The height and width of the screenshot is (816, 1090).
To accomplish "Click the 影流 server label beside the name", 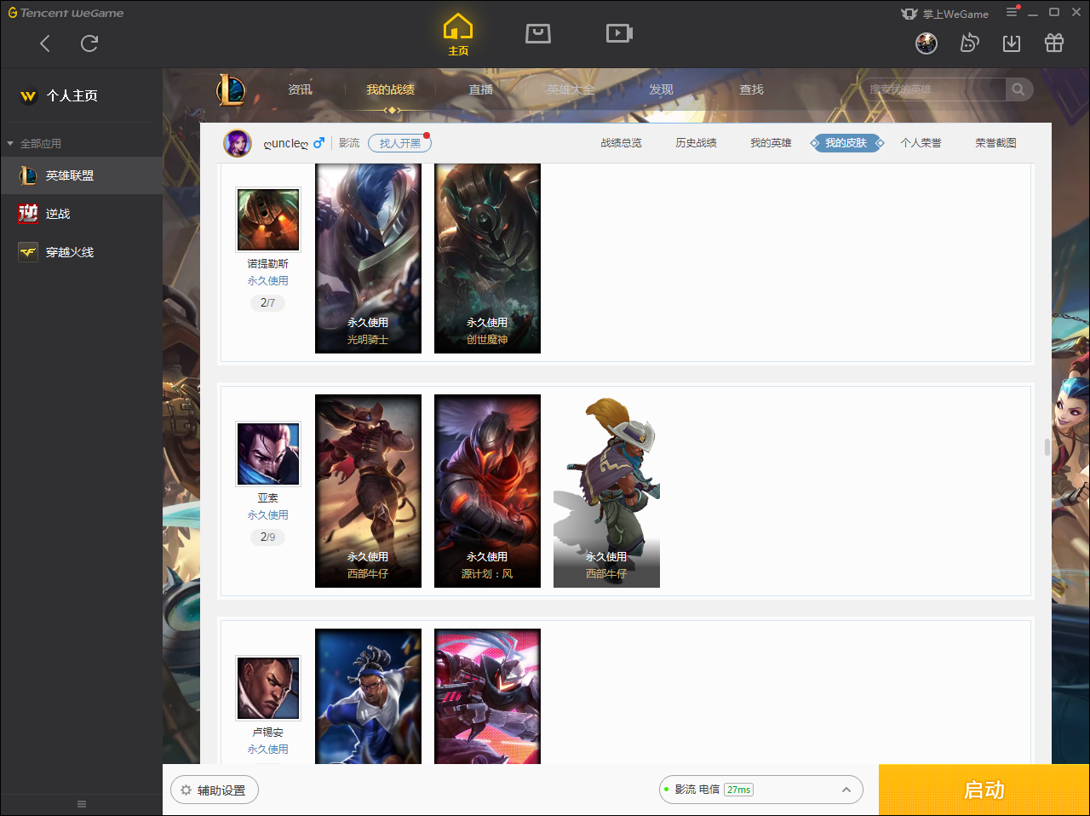I will 349,143.
